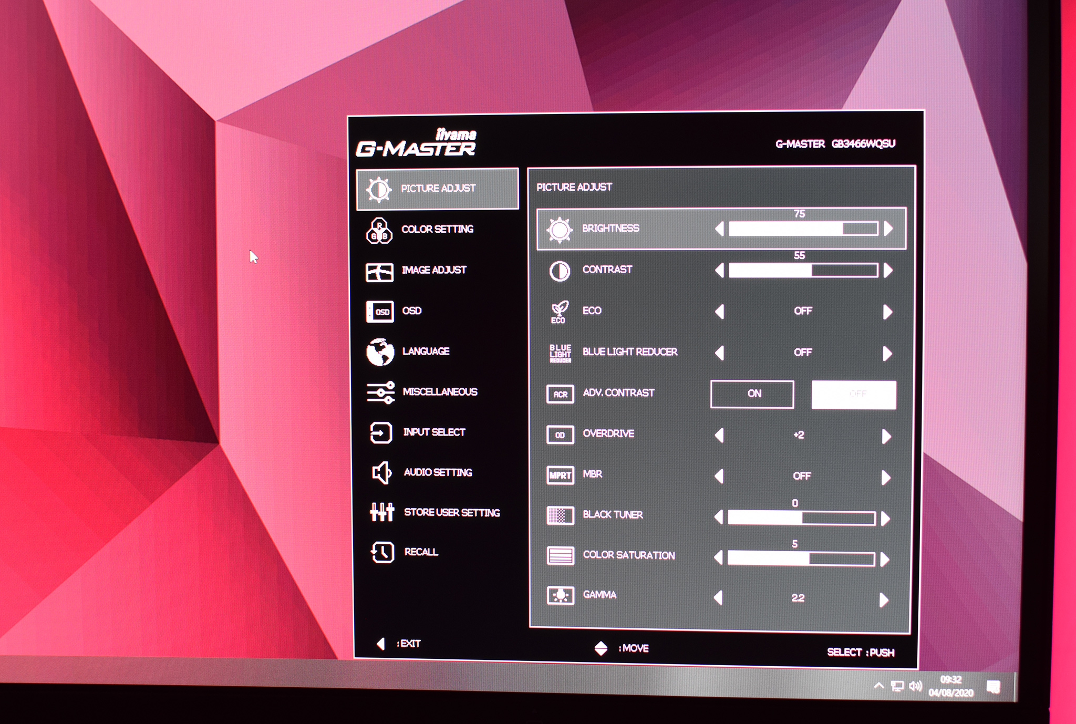Open Miscellaneous sliders icon
The image size is (1076, 724).
[381, 392]
